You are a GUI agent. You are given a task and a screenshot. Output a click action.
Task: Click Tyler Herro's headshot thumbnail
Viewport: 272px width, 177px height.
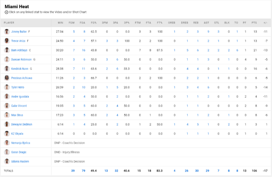pyautogui.click(x=7, y=87)
